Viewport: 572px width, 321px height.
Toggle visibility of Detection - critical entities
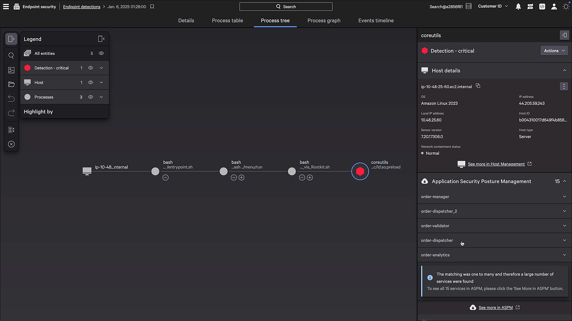click(x=90, y=68)
